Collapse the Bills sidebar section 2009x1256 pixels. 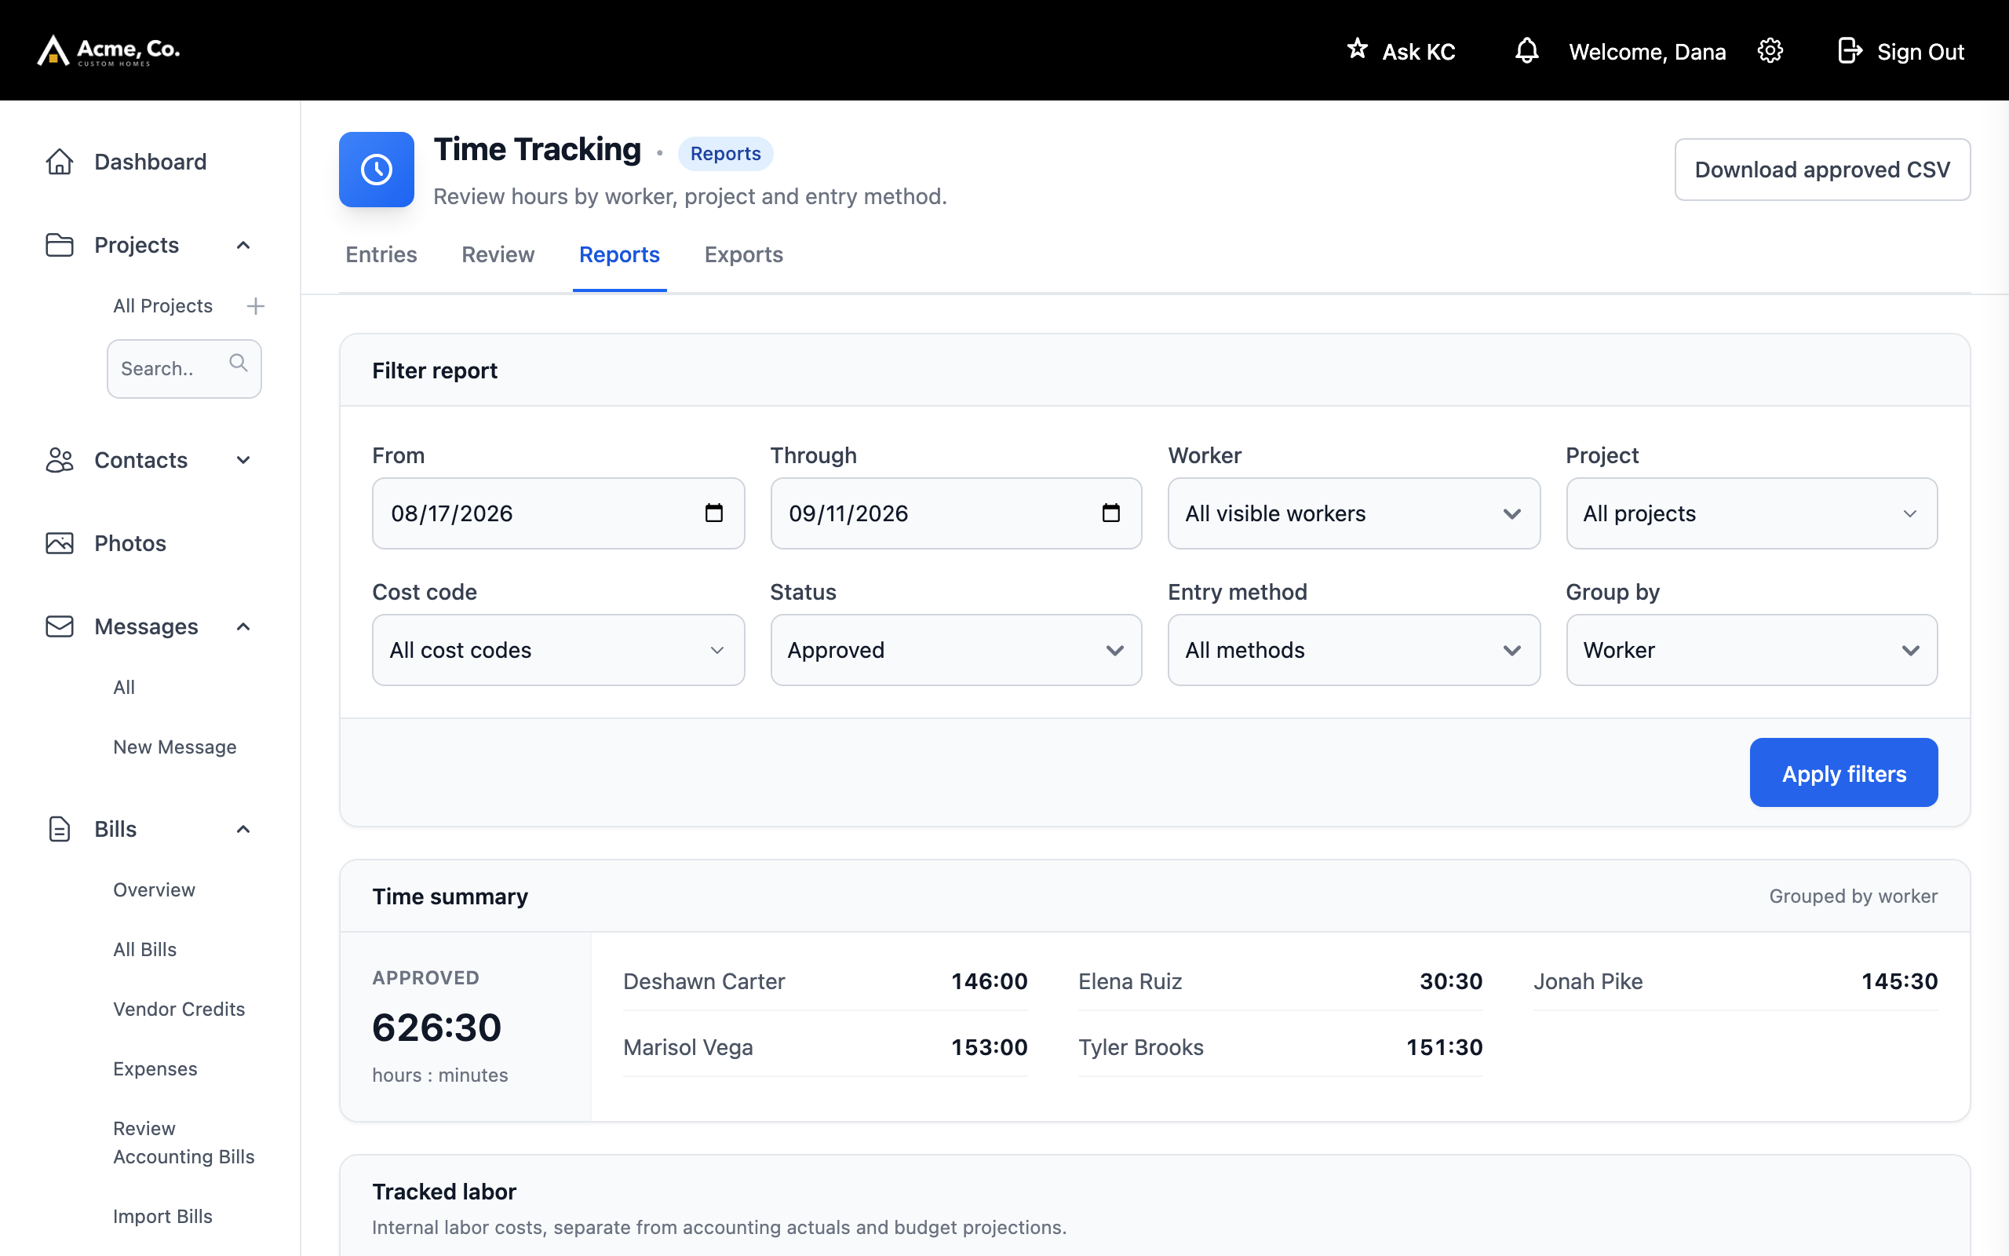pyautogui.click(x=243, y=829)
